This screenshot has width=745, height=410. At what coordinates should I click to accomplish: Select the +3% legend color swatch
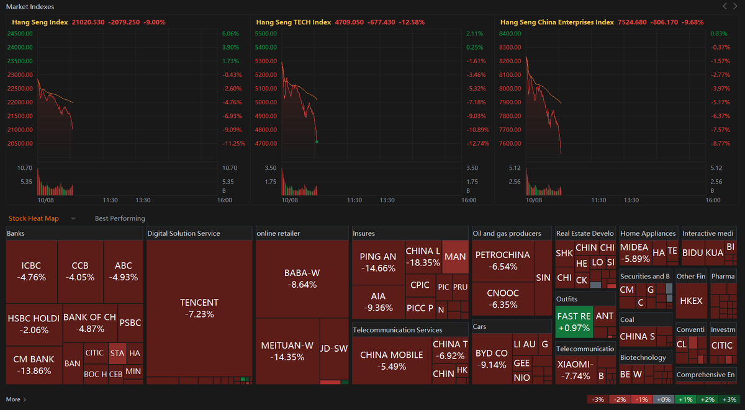[728, 399]
